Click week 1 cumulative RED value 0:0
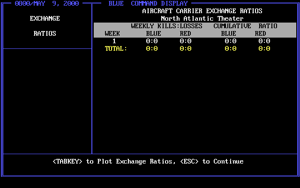 coord(264,41)
